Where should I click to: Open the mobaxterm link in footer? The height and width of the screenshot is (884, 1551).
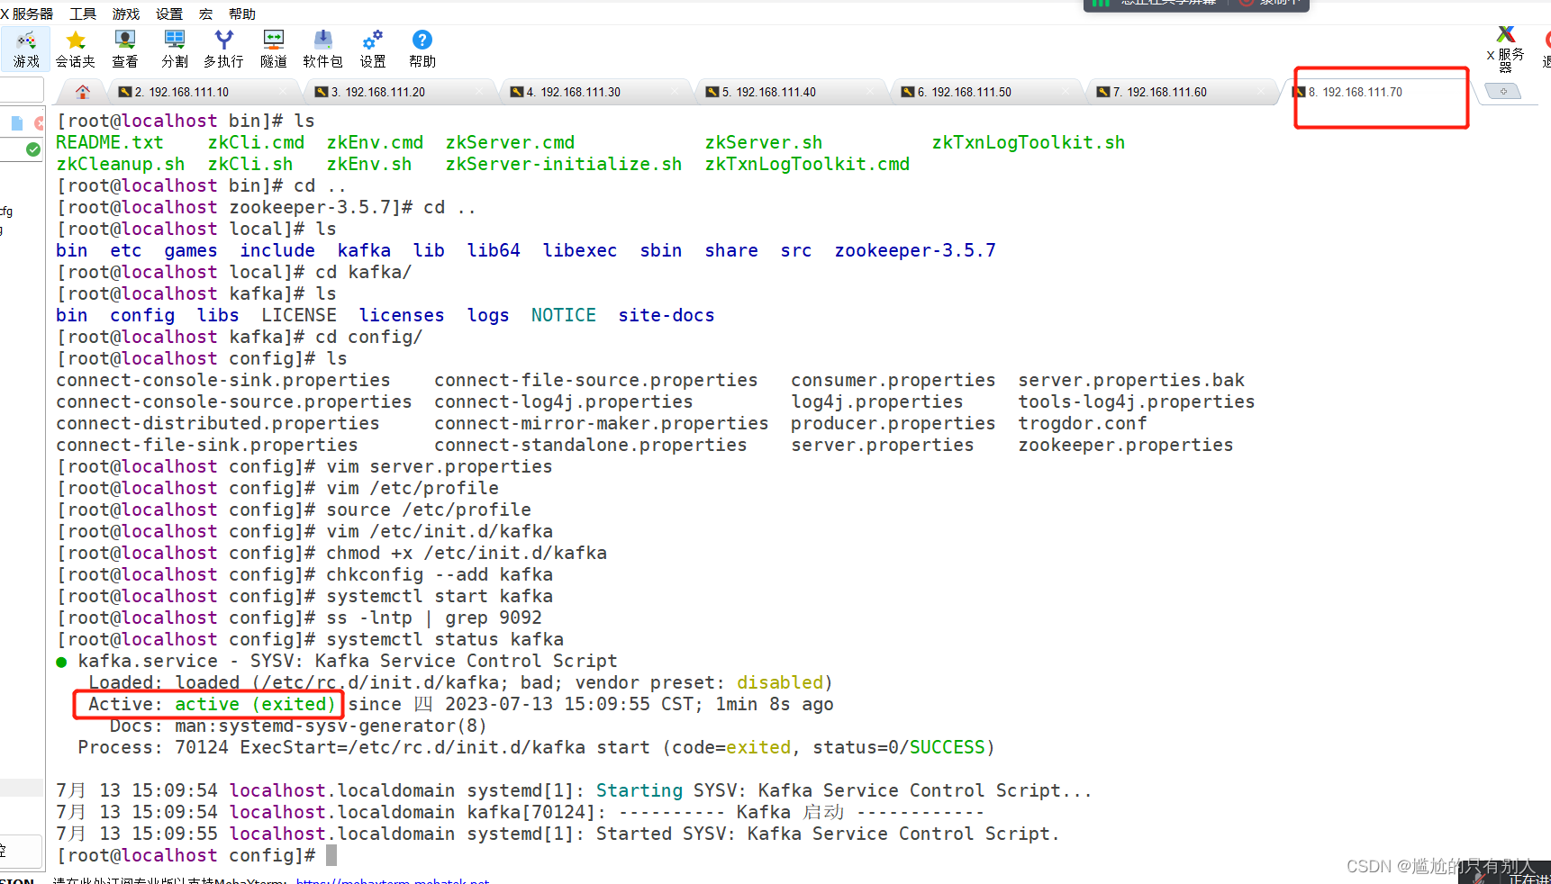click(x=393, y=880)
